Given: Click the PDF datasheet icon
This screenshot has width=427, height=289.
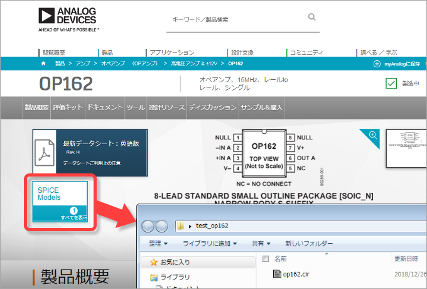Looking at the screenshot, I should (45, 151).
